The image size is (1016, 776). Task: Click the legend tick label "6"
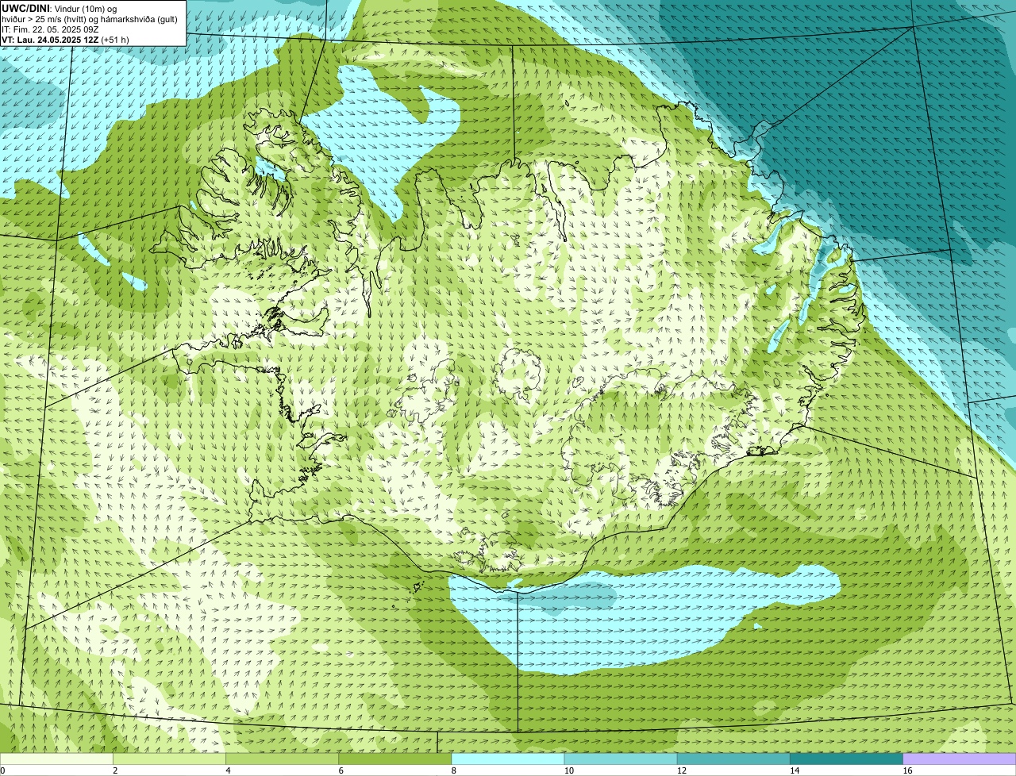(341, 770)
